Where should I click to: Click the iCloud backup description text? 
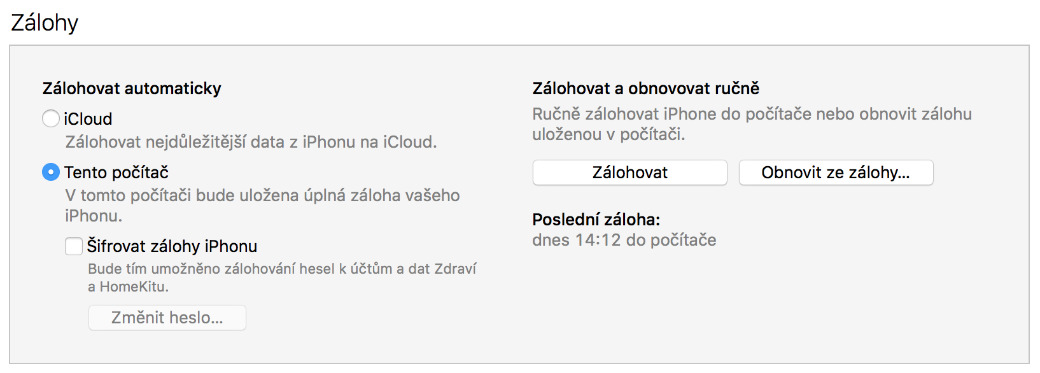251,142
